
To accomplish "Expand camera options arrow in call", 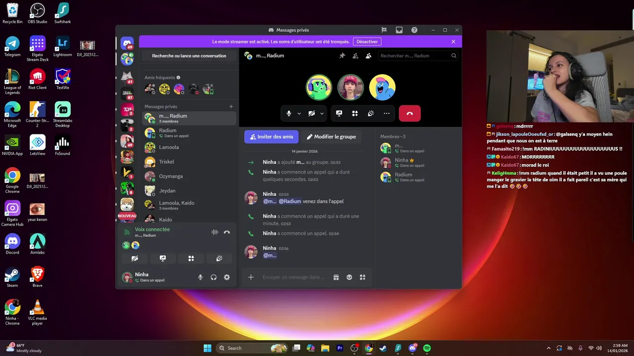I will click(322, 113).
